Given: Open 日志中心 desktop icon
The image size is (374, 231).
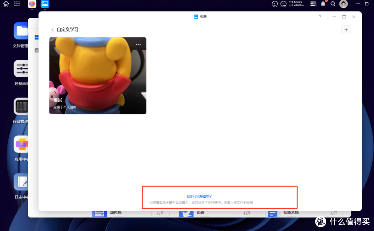Looking at the screenshot, I should (21, 182).
